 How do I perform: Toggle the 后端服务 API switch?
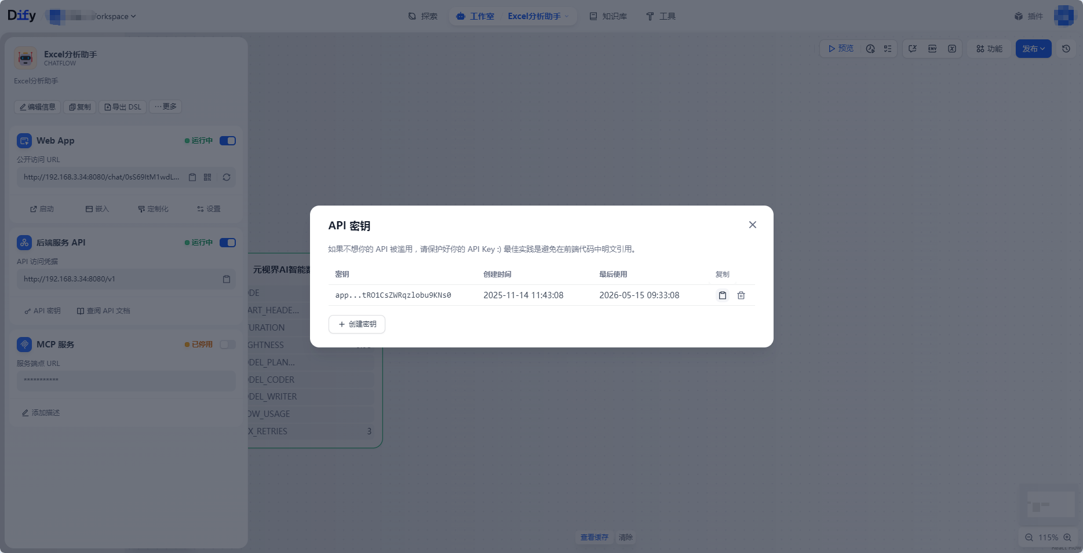228,243
